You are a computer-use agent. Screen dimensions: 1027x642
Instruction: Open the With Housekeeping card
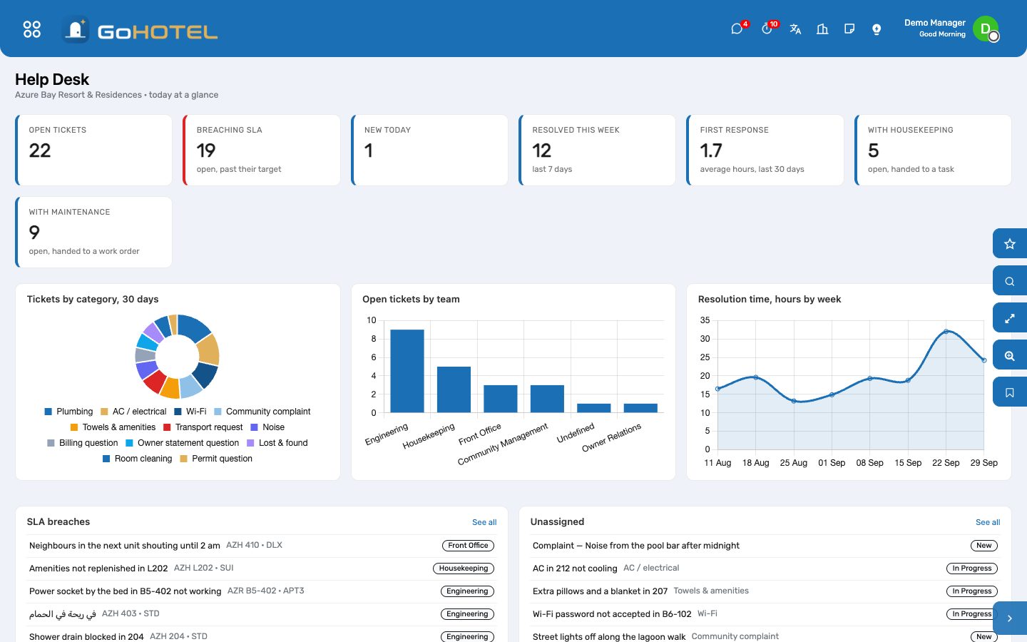click(x=933, y=150)
